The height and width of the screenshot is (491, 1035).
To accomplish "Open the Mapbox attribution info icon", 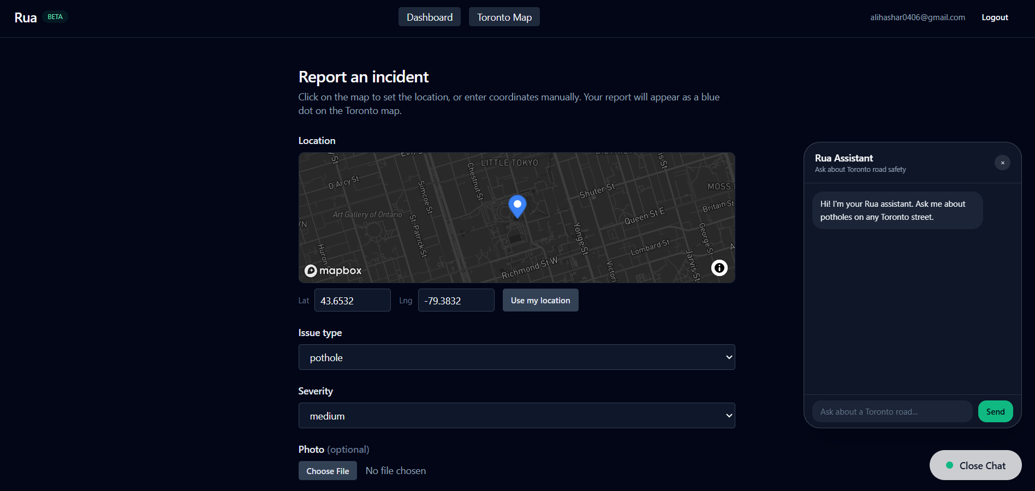I will click(x=719, y=268).
